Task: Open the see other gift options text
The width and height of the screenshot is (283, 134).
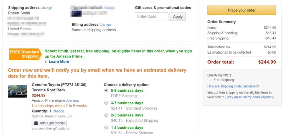Action: pos(50,128)
